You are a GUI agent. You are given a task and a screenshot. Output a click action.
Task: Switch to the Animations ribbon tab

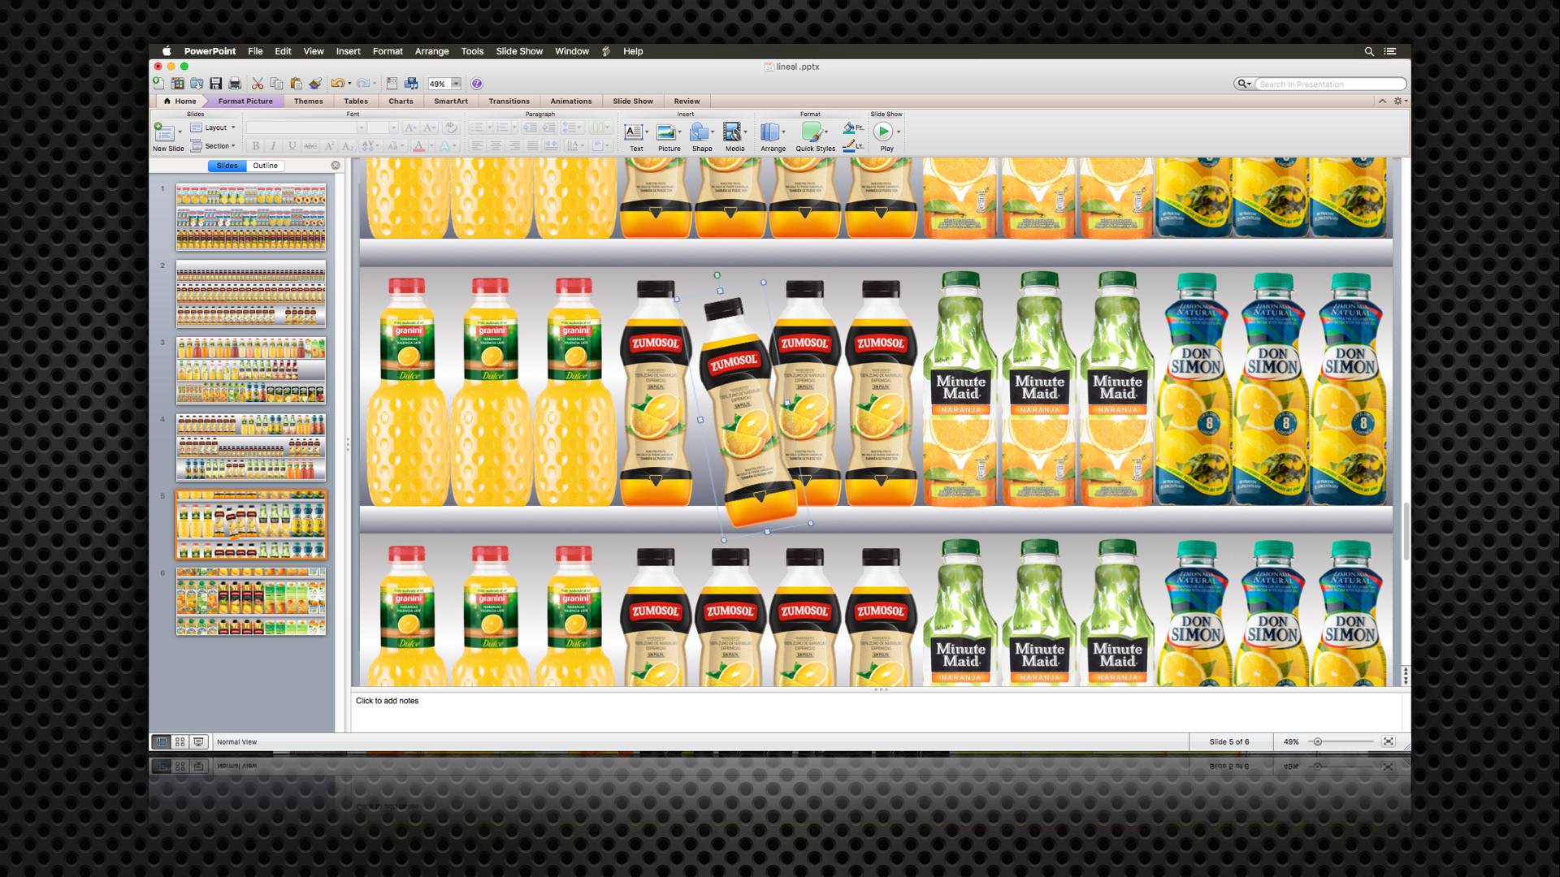571,102
